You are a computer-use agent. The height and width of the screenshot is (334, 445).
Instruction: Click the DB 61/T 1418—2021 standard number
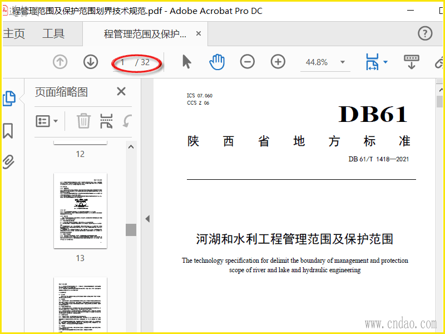click(379, 159)
